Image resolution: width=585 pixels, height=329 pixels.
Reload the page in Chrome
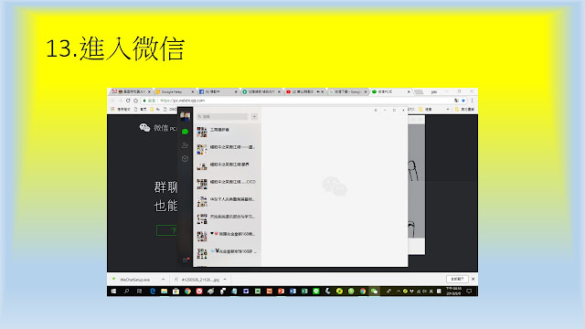click(x=128, y=101)
